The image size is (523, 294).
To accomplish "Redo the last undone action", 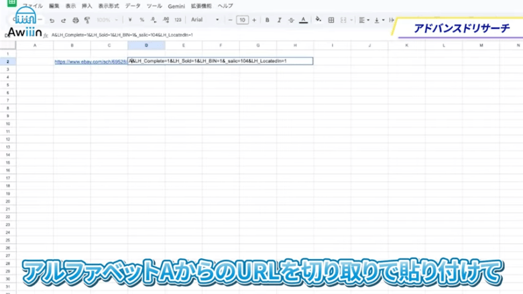I will click(64, 20).
